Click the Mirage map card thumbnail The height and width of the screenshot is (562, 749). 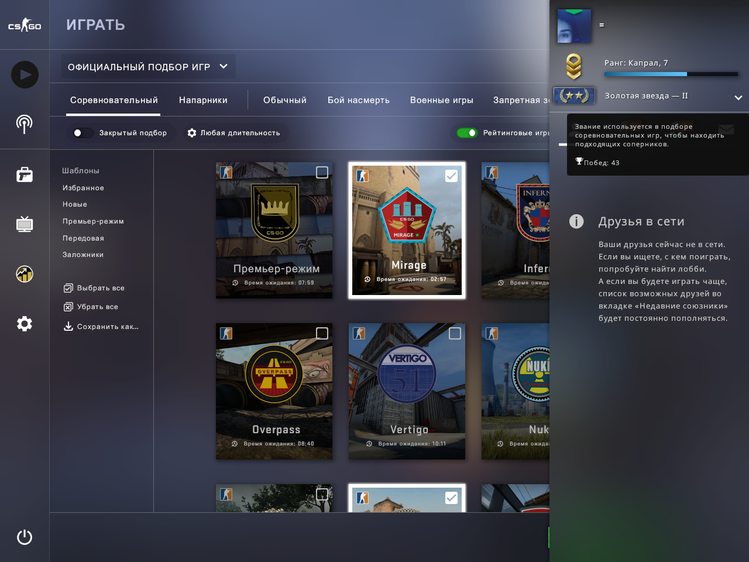click(x=407, y=230)
